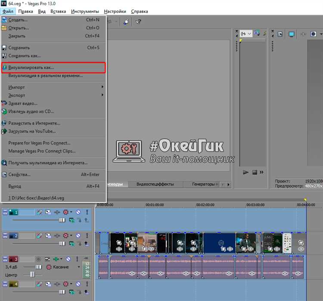Open track 1 automation settings gear
The image size is (323, 301).
[x=66, y=212]
